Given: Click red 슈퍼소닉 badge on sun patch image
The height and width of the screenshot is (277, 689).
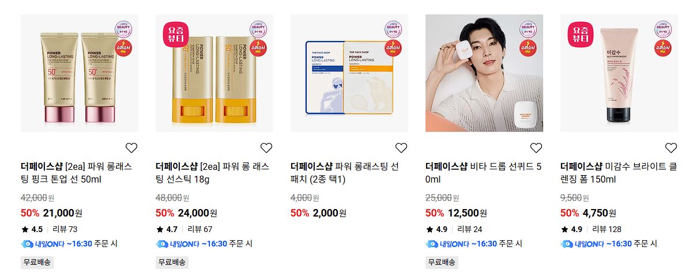Looking at the screenshot, I should [x=393, y=48].
